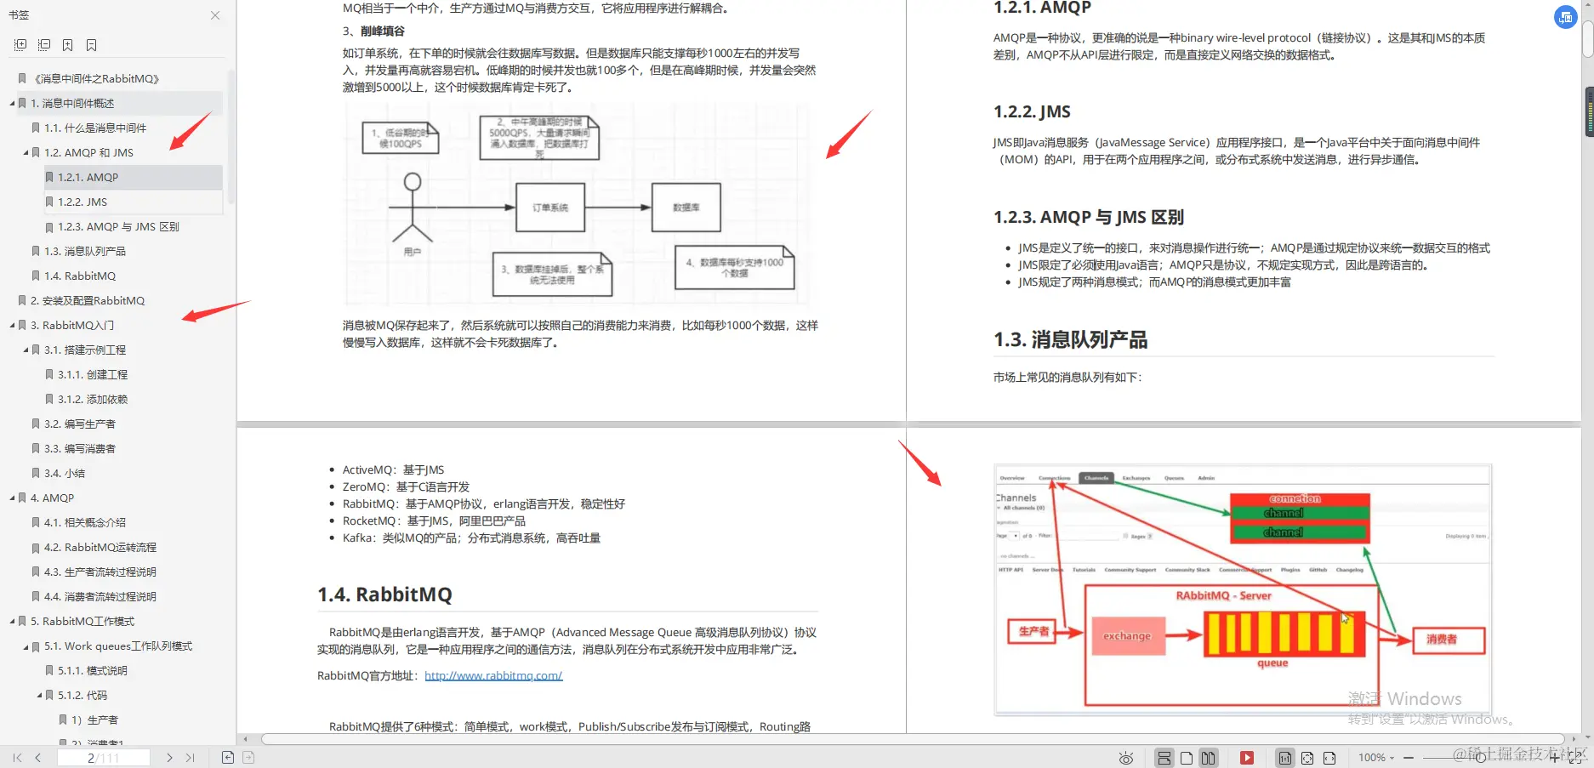This screenshot has width=1594, height=768.
Task: Delete bookmark icon in bookmarks toolbar
Action: [91, 44]
